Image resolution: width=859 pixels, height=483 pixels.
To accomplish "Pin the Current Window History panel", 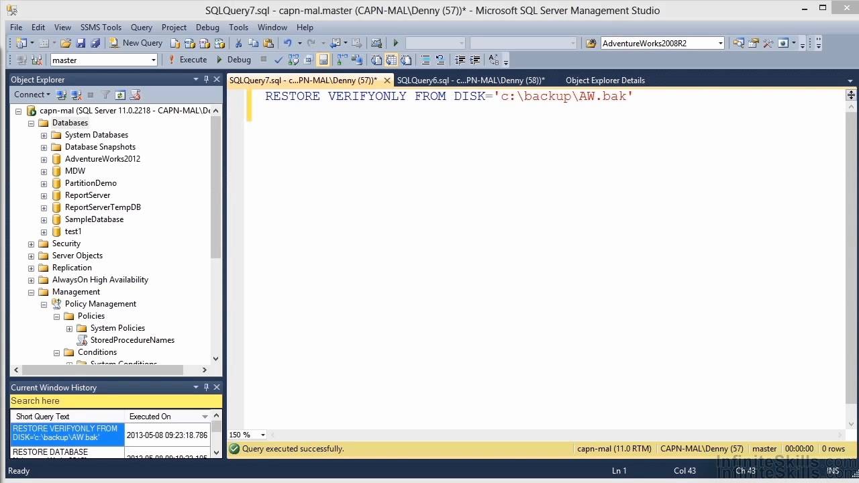I will (206, 387).
